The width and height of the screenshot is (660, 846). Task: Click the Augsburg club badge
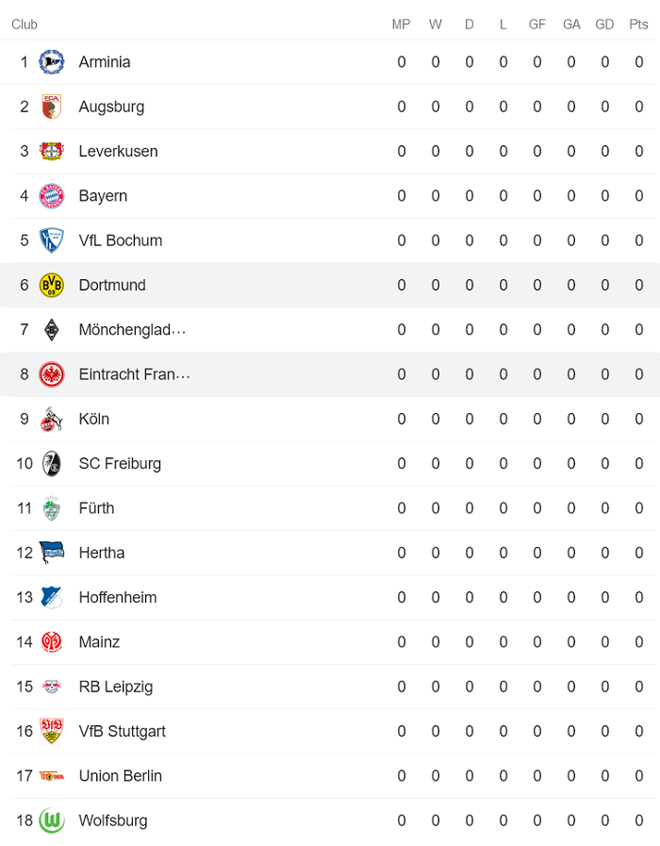click(52, 107)
